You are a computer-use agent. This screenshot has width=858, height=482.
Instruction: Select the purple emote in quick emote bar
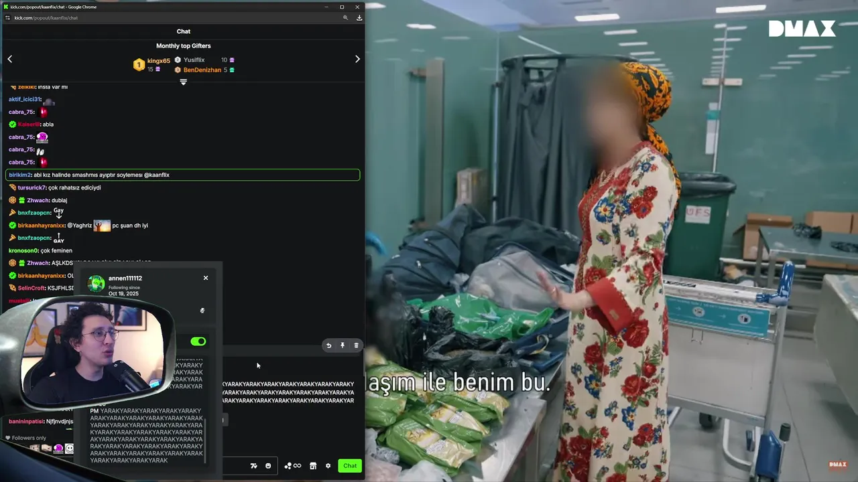[x=58, y=449]
